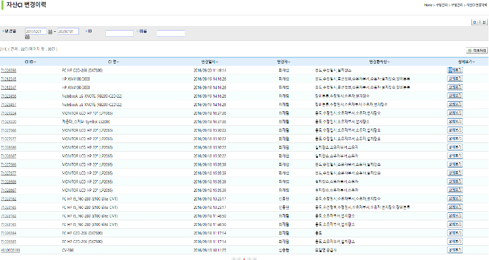This screenshot has width=489, height=260.
Task: Open CI ID link 71026398
Action: click(9, 70)
